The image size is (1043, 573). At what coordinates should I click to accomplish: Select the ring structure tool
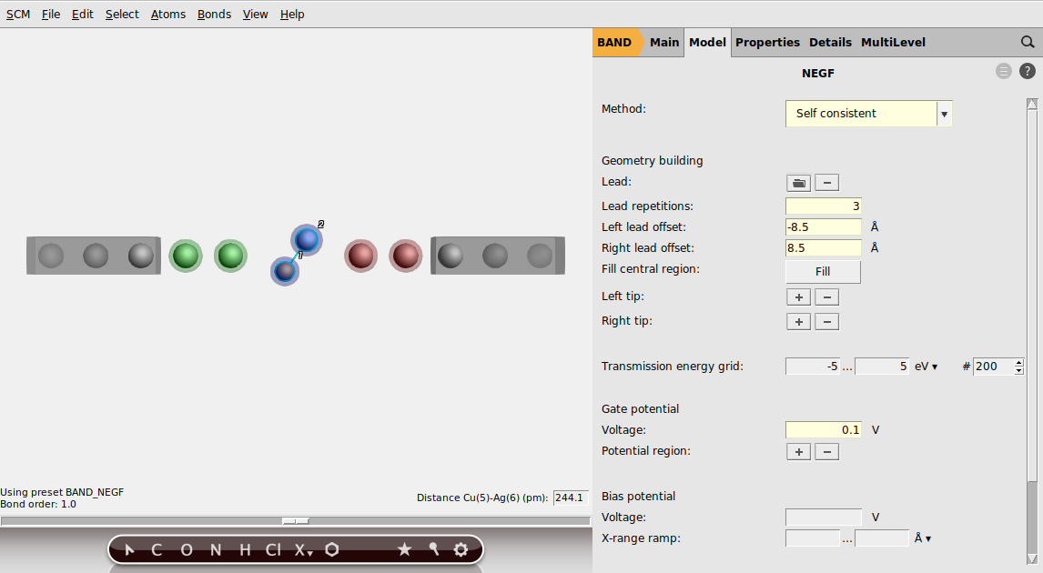(332, 549)
